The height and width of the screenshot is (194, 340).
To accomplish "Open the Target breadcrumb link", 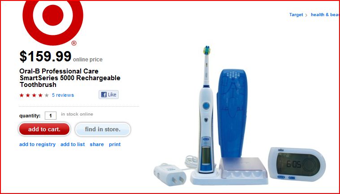I will pos(296,15).
